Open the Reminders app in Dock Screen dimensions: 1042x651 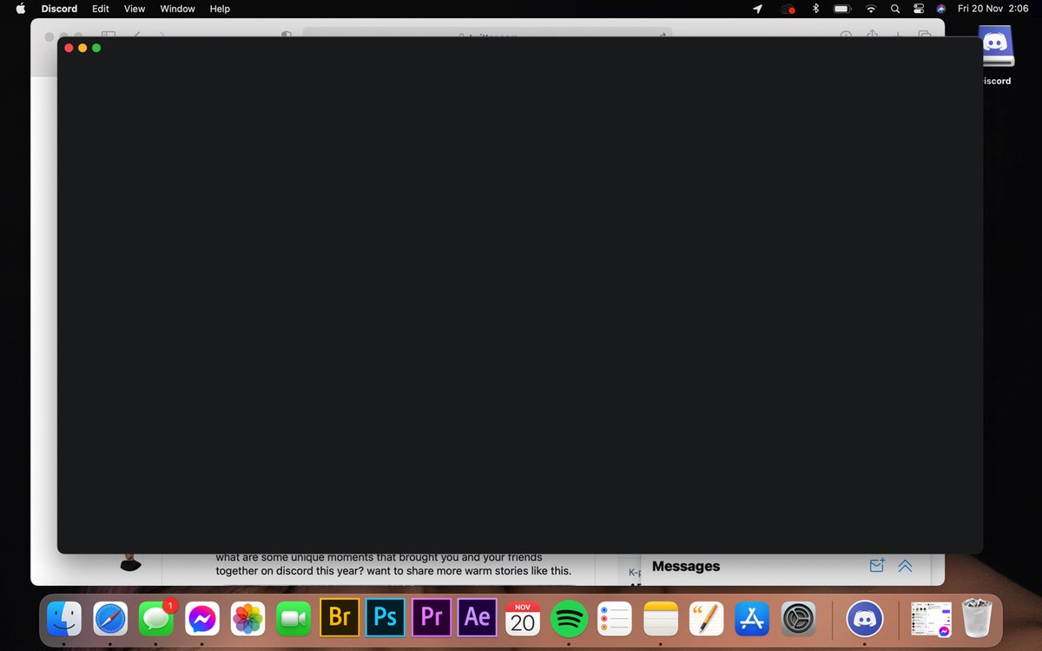click(615, 619)
